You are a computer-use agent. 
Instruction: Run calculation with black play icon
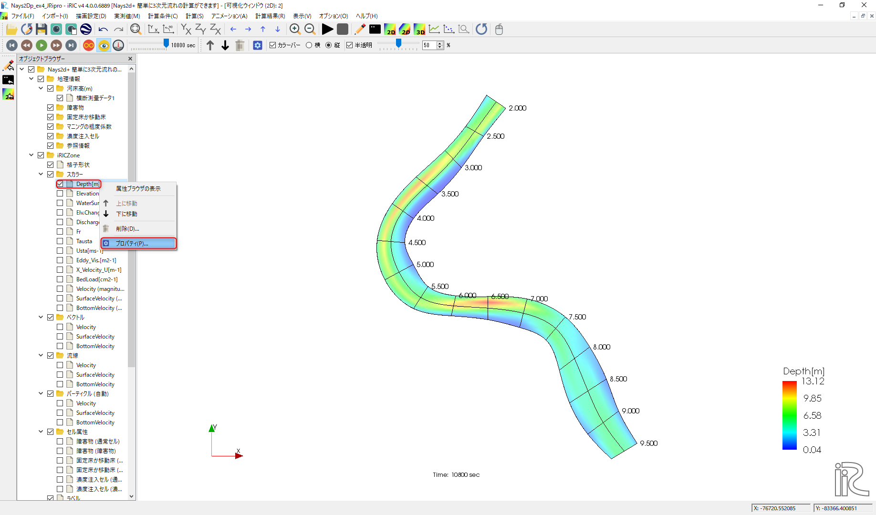tap(327, 30)
